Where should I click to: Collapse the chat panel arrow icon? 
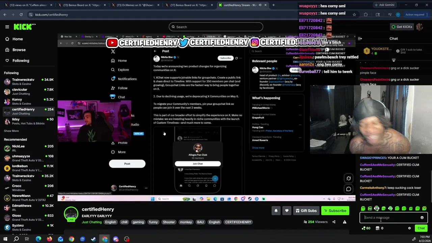[x=360, y=38]
